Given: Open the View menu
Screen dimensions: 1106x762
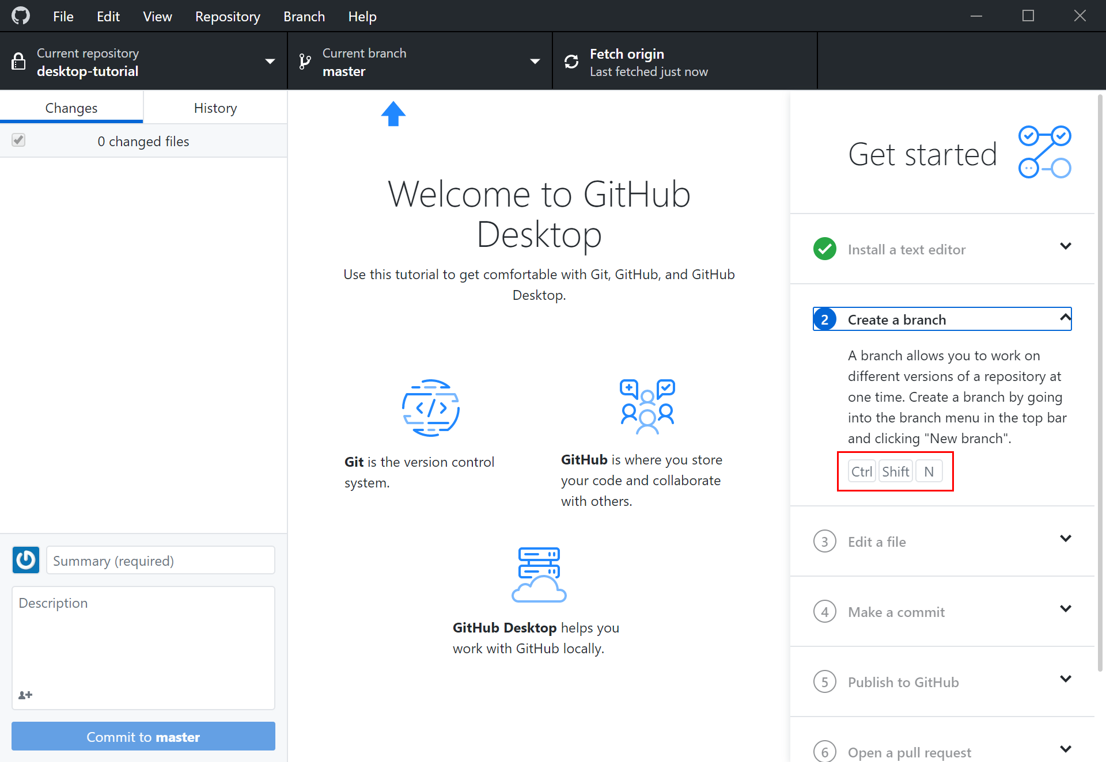Looking at the screenshot, I should tap(157, 16).
